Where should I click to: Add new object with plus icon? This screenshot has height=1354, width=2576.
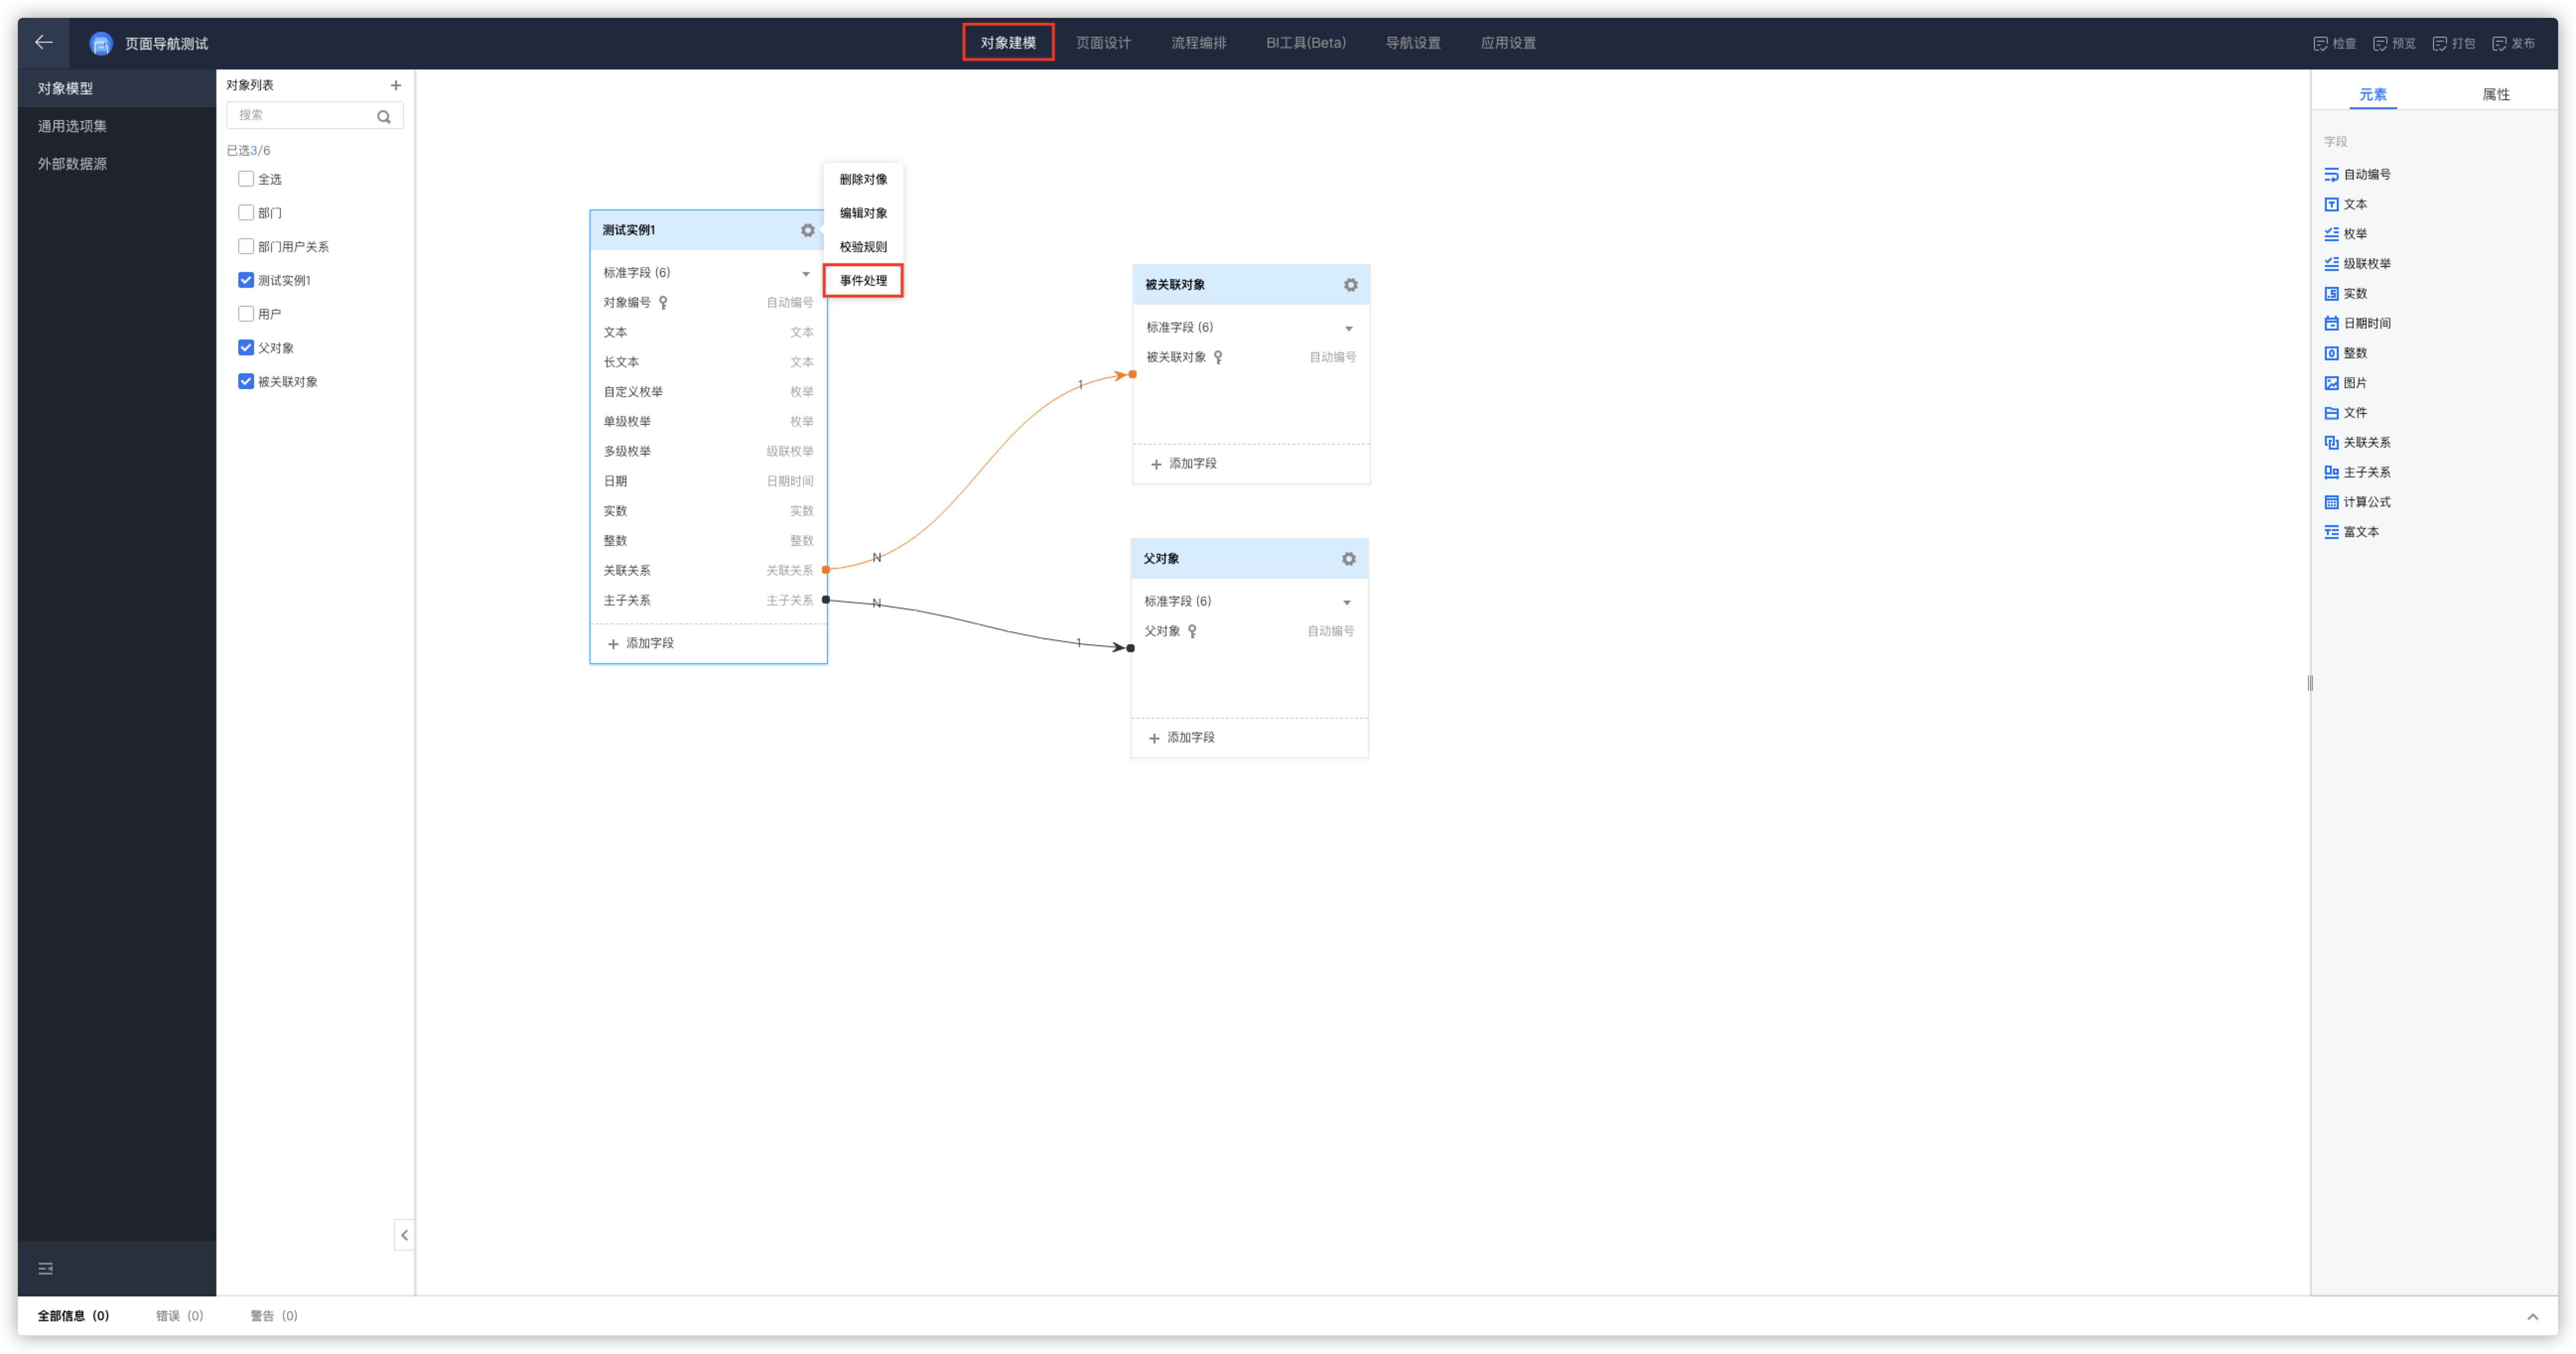tap(396, 85)
